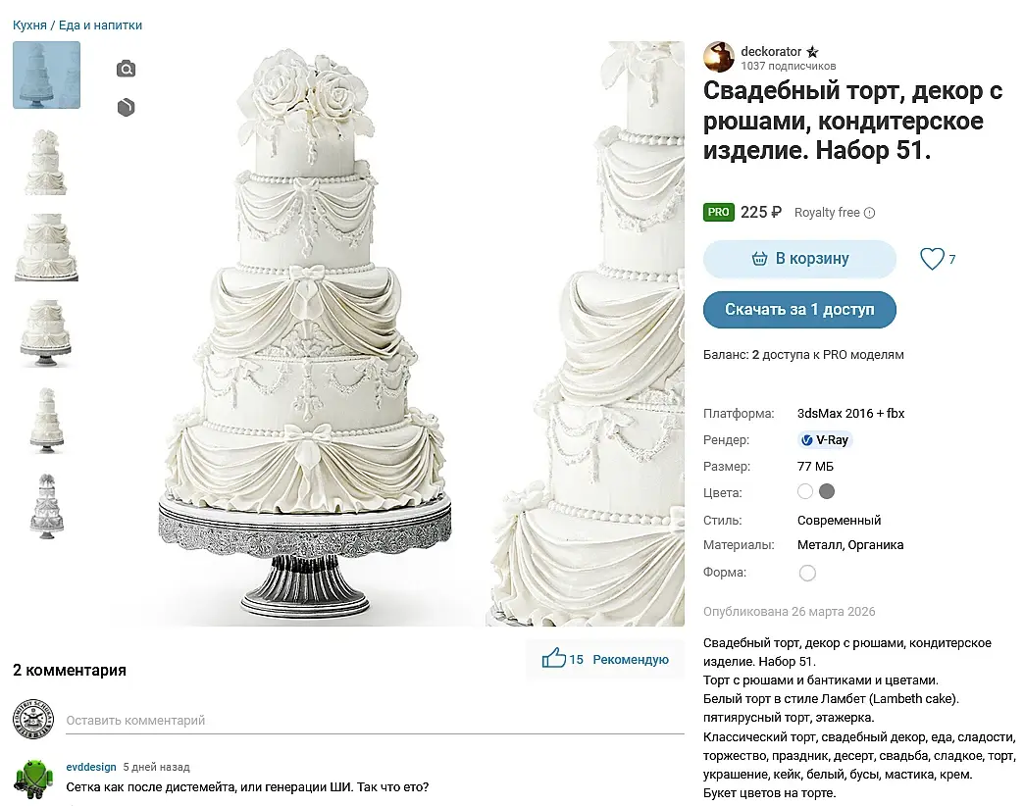Click the thumbs-up recommend icon
This screenshot has width=1024, height=806.
pyautogui.click(x=554, y=659)
